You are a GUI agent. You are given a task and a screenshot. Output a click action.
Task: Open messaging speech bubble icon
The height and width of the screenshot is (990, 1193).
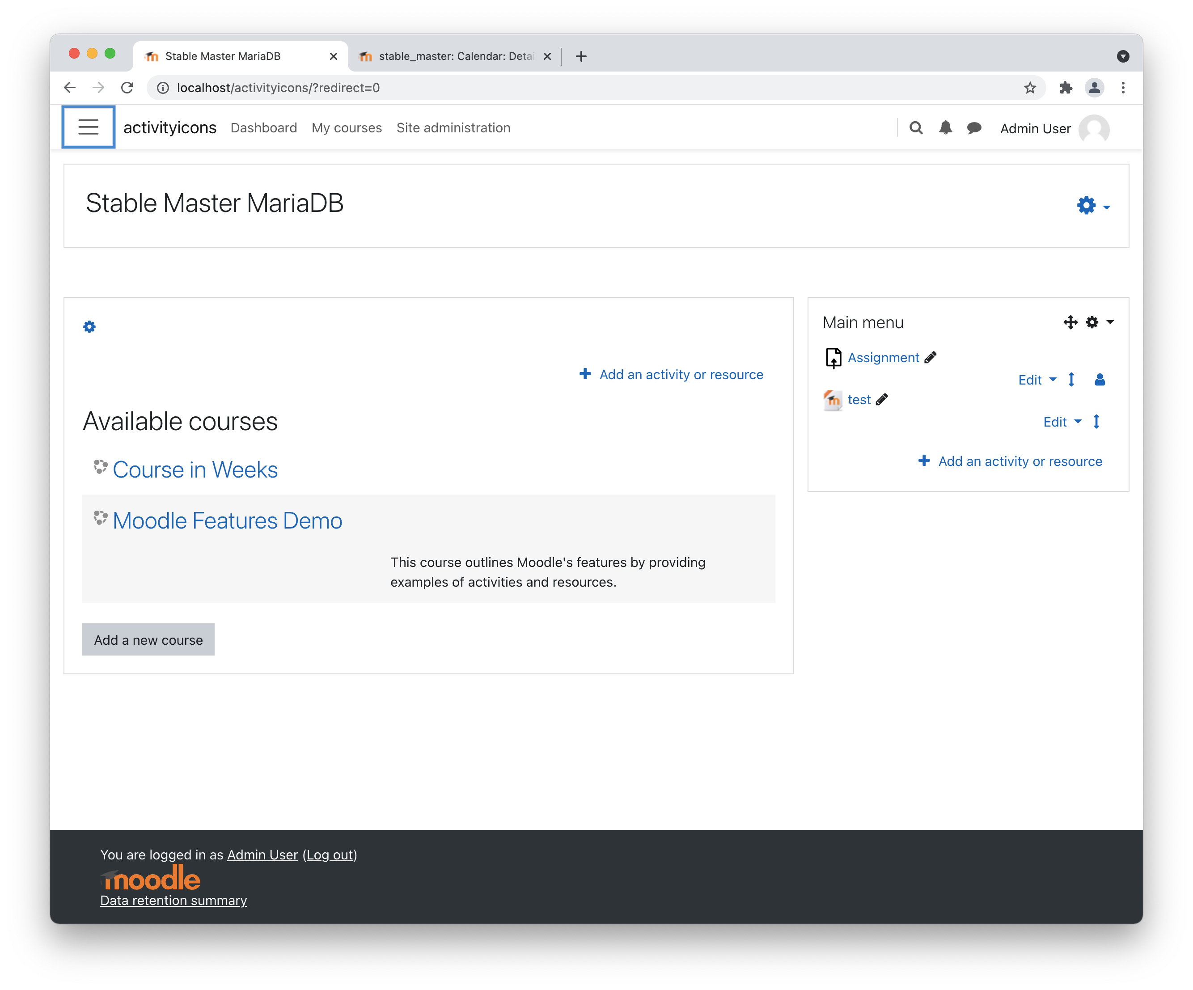(974, 128)
